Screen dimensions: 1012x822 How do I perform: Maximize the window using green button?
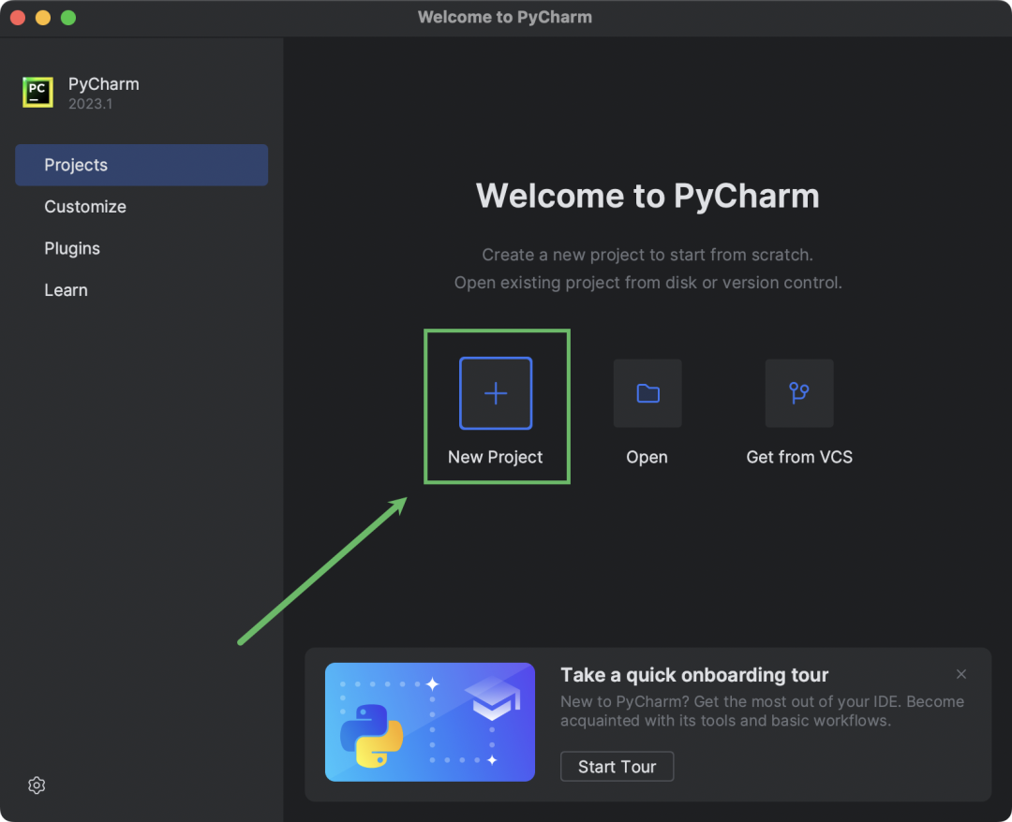point(68,18)
